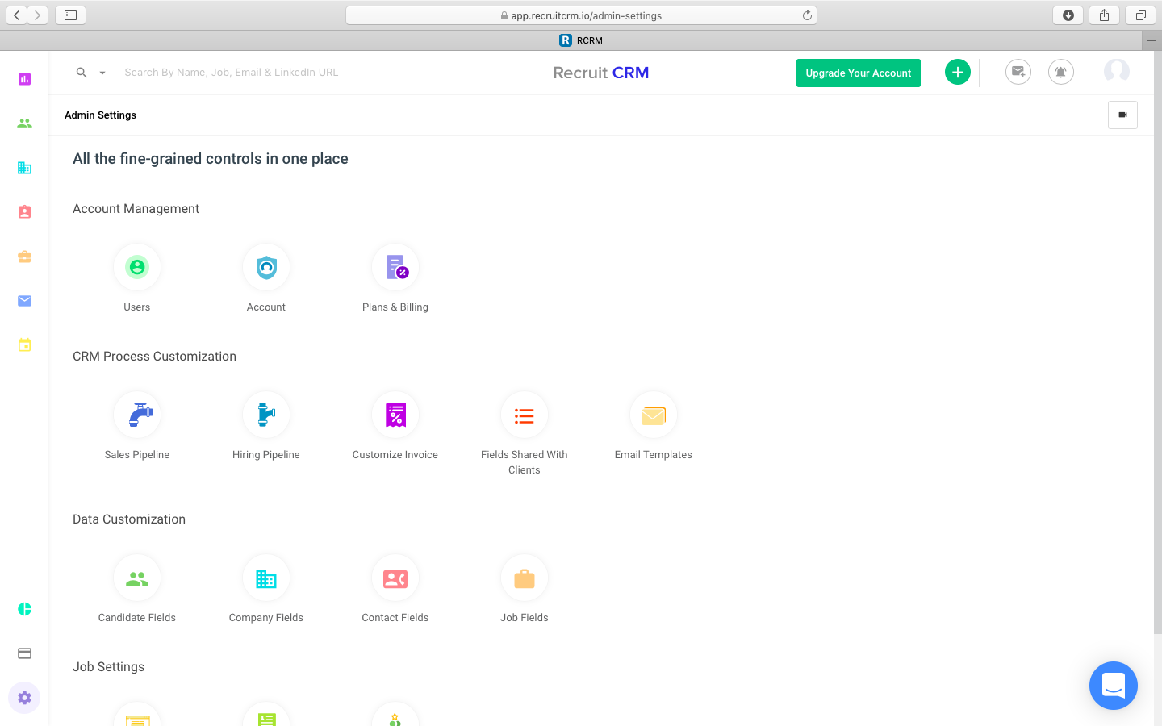Open the chat support widget
This screenshot has height=726, width=1162.
click(1114, 686)
